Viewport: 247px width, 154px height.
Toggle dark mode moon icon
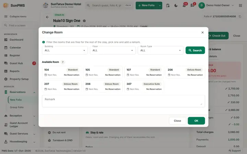pyautogui.click(x=176, y=5)
